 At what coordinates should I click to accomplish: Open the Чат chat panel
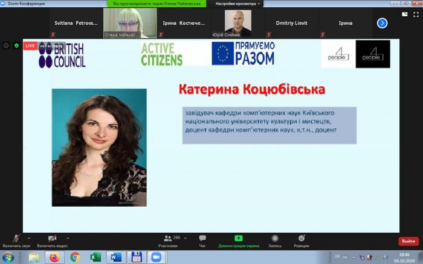(202, 241)
